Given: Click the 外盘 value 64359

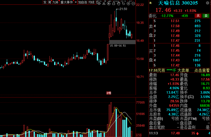Looking at the screenshot, I should click(174, 106).
